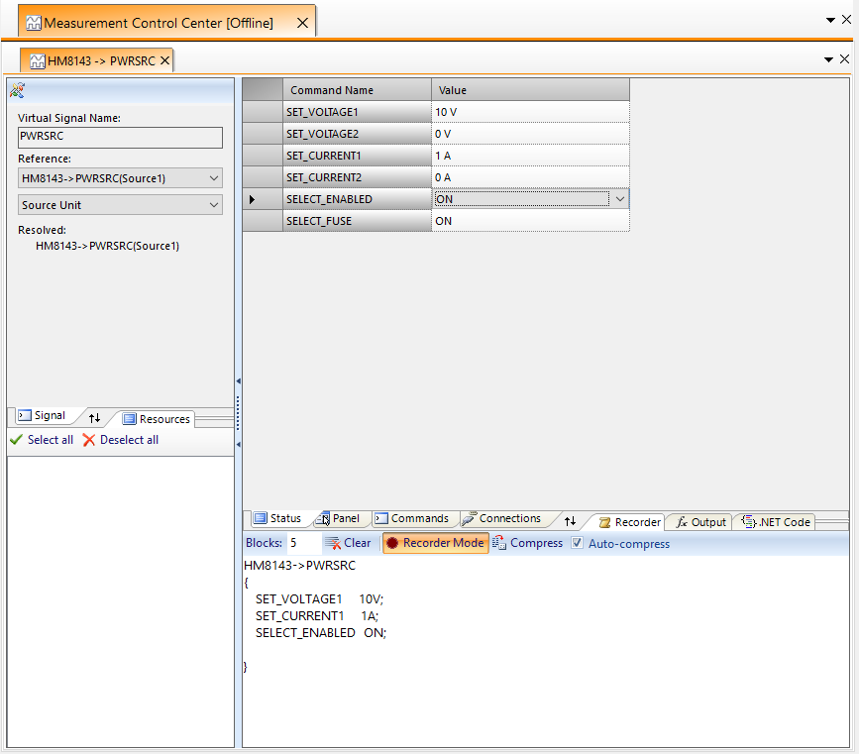Switch to the Connections tab
This screenshot has width=859, height=754.
[501, 518]
